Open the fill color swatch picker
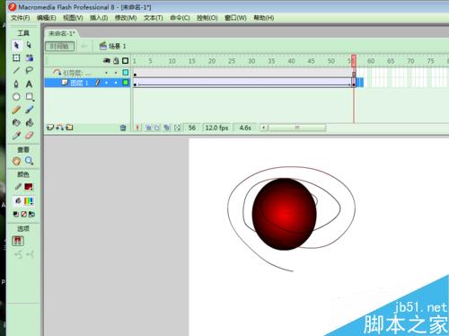 tap(29, 201)
